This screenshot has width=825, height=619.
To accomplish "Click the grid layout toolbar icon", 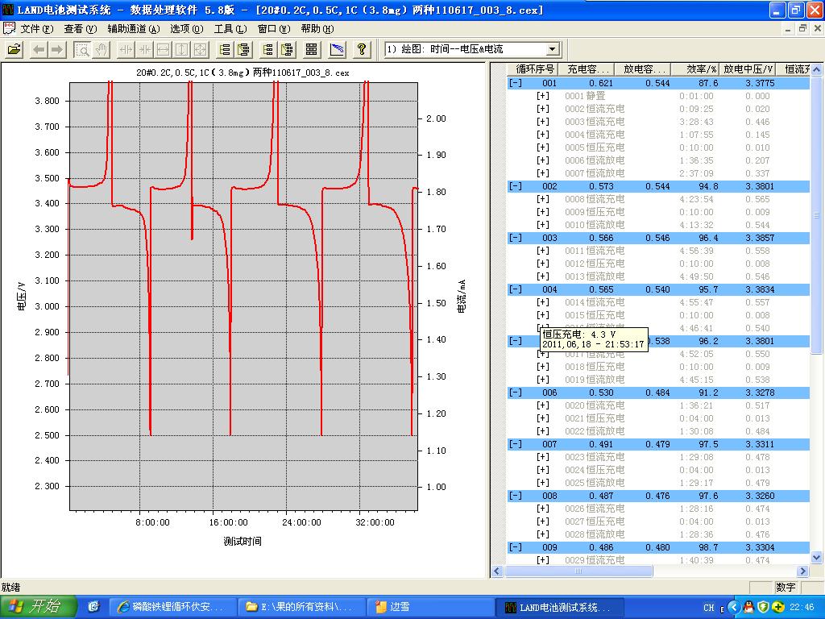I will click(312, 49).
